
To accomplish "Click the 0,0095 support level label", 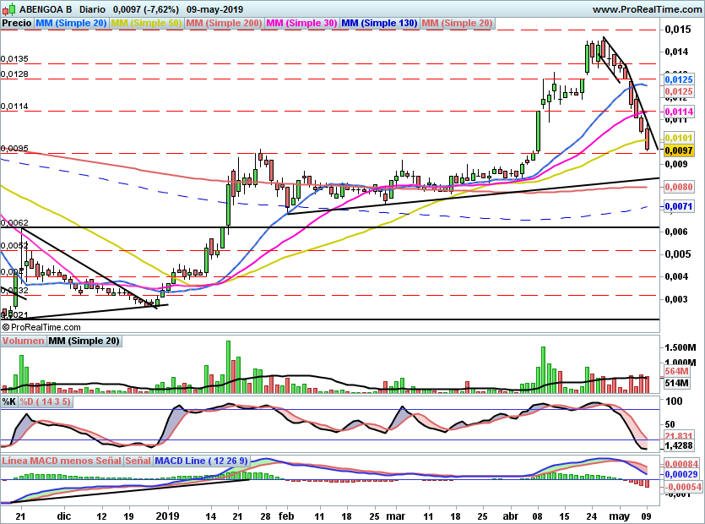I will 14,149.
